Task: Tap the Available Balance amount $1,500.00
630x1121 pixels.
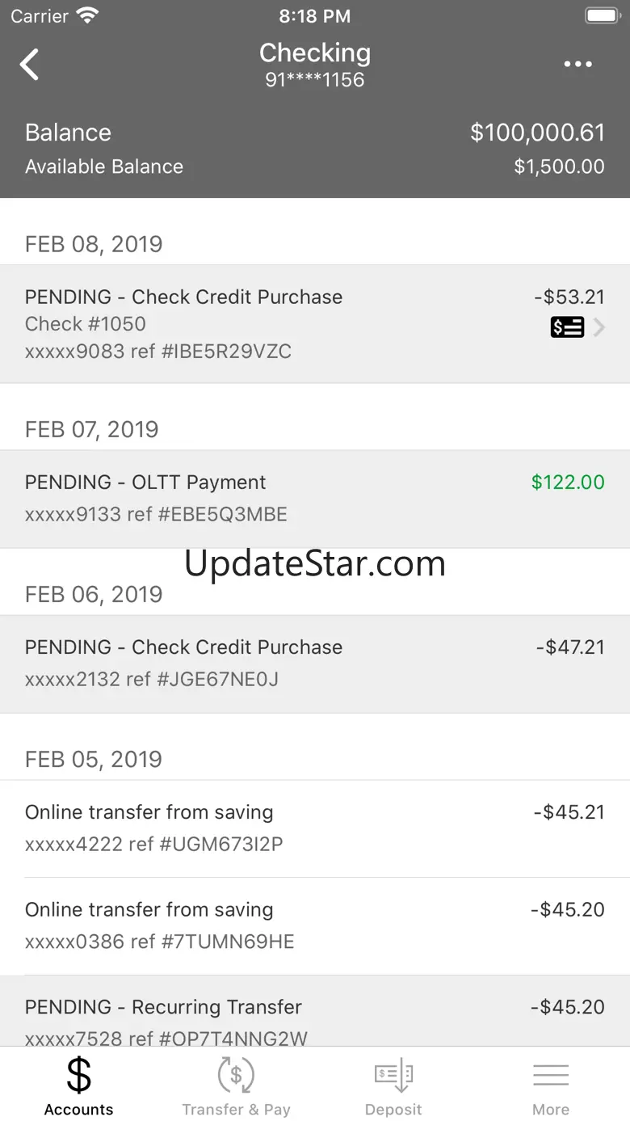Action: [x=559, y=166]
